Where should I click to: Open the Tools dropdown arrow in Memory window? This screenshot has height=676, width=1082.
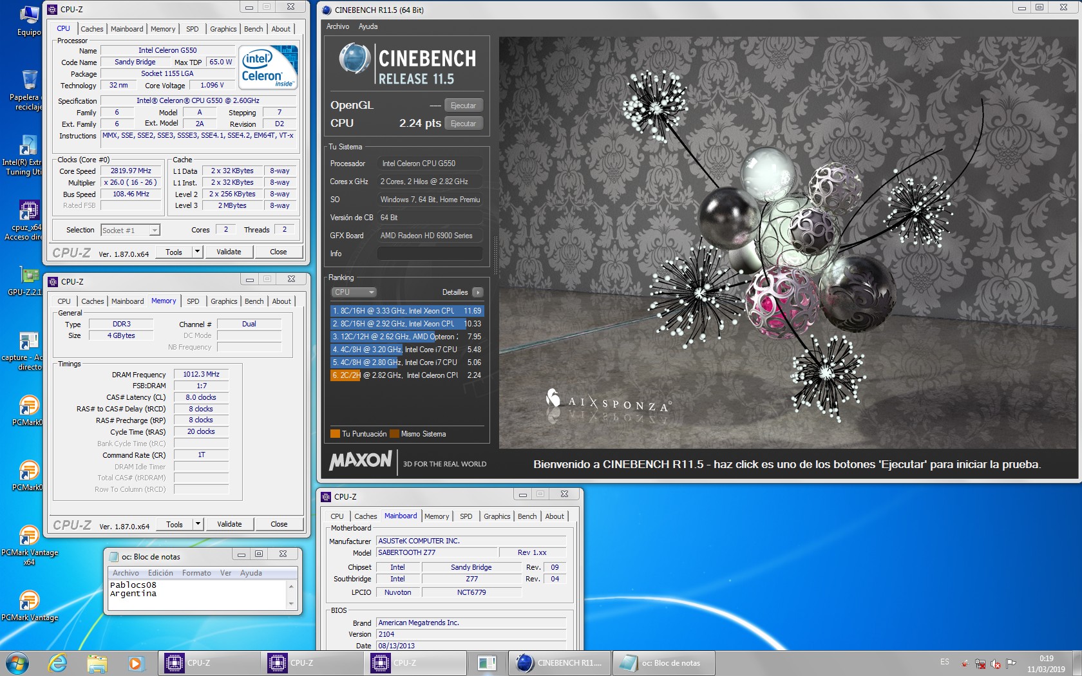(198, 524)
